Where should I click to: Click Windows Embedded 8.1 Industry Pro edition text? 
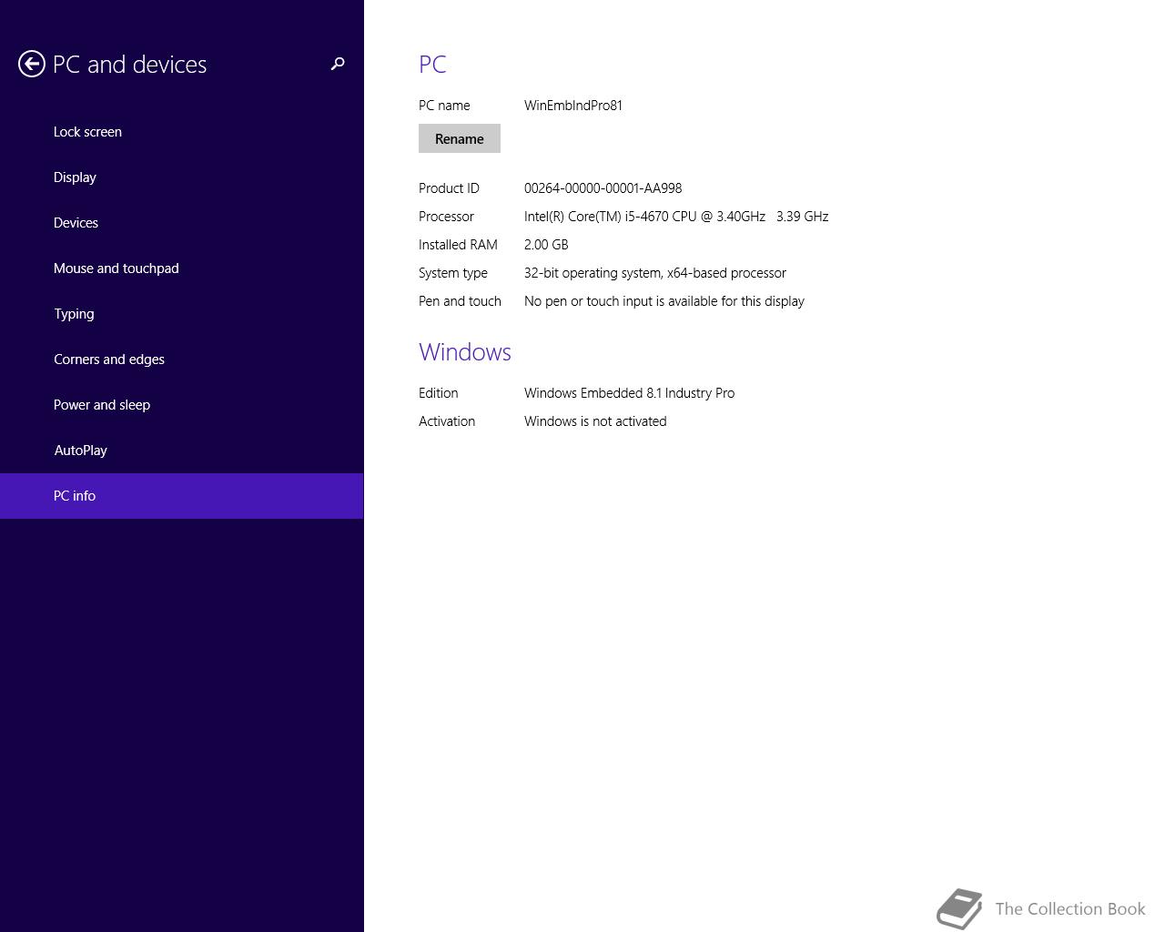coord(629,393)
